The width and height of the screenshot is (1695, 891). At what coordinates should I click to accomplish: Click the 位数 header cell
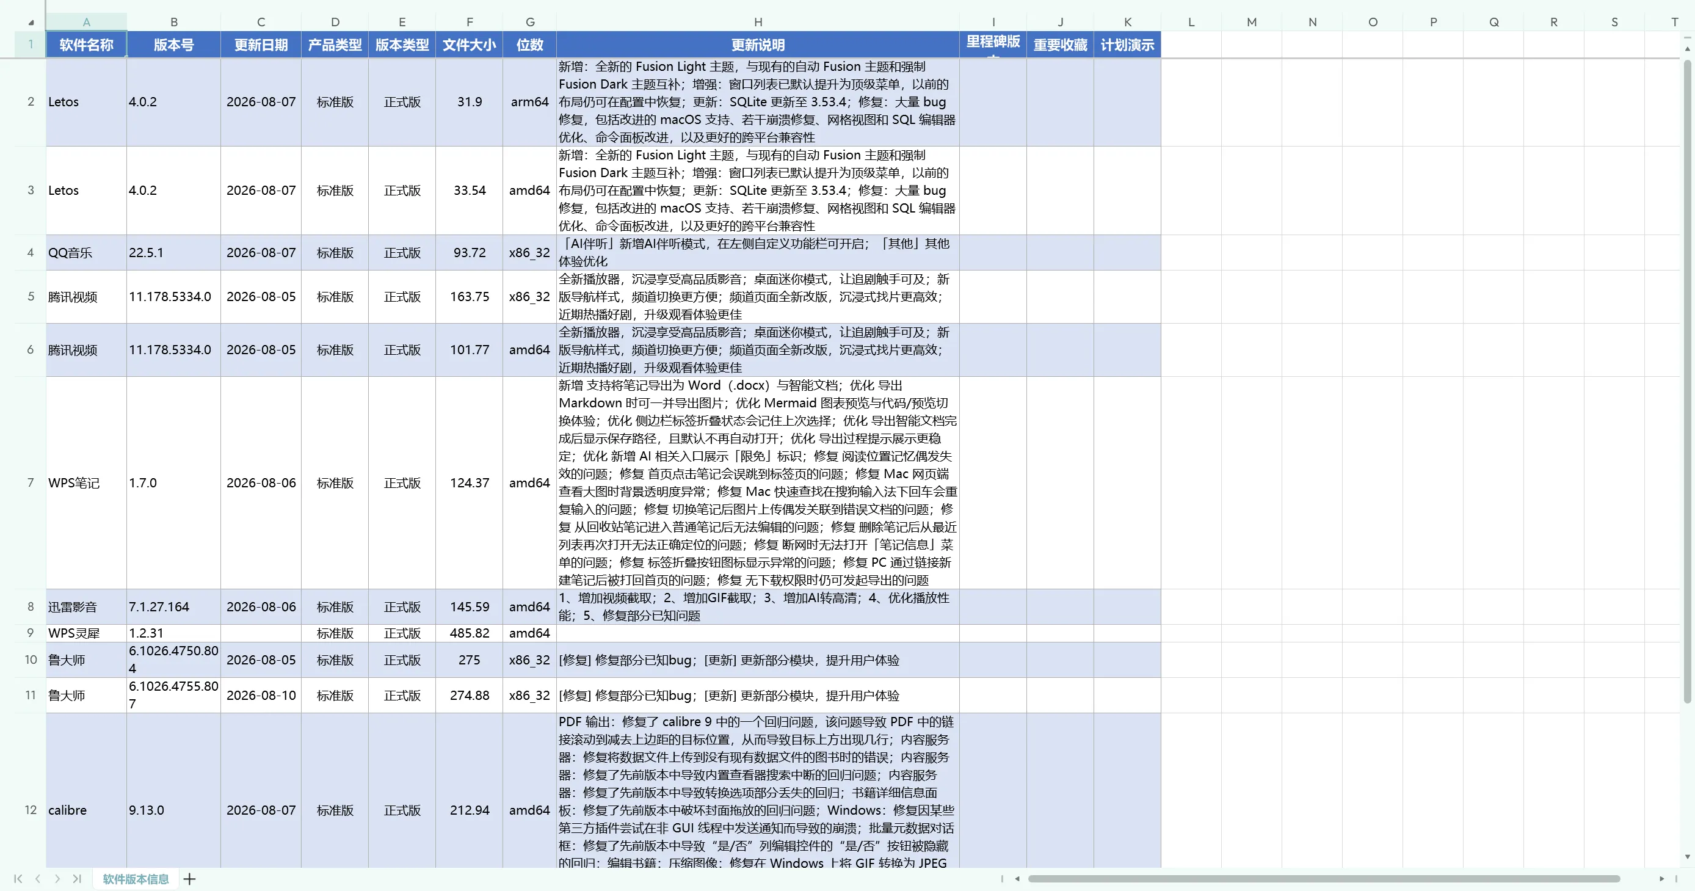[530, 45]
